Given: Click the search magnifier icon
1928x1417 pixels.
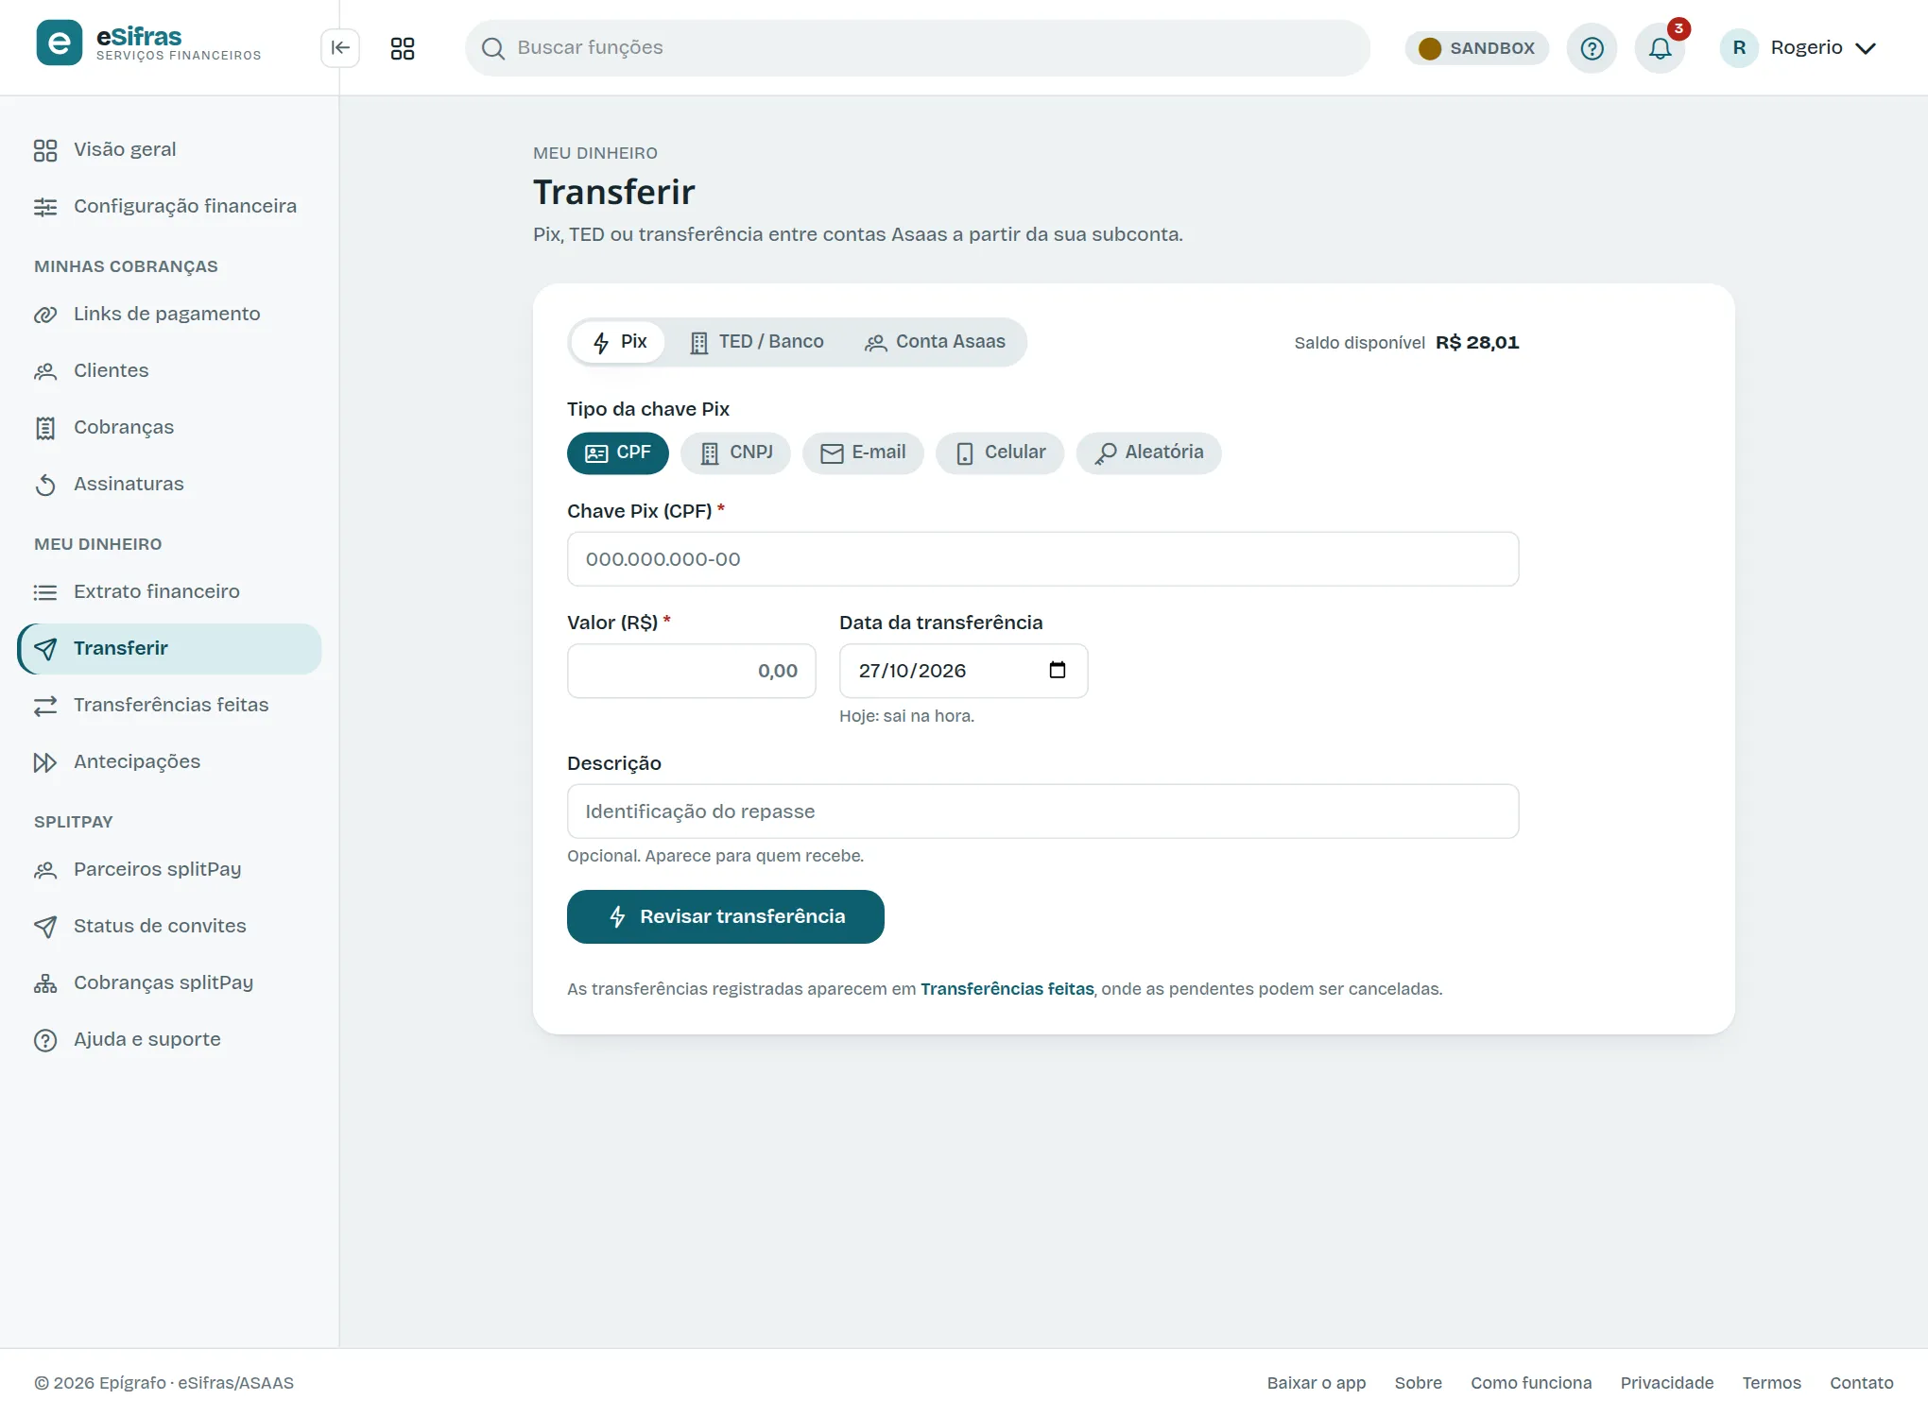Looking at the screenshot, I should click(x=492, y=48).
